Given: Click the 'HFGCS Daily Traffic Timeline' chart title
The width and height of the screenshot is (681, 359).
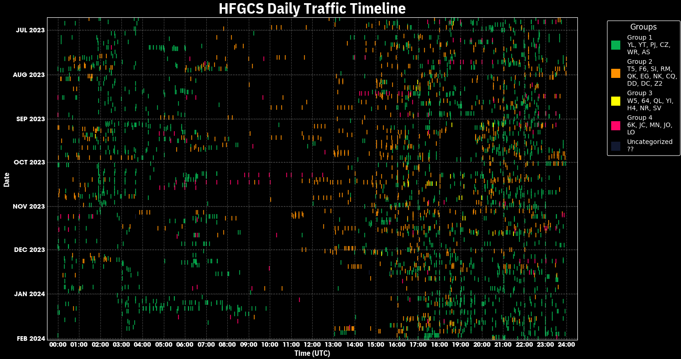Looking at the screenshot, I should point(312,9).
